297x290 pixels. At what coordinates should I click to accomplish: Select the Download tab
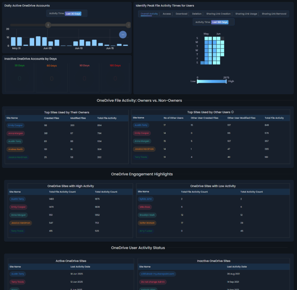181,14
